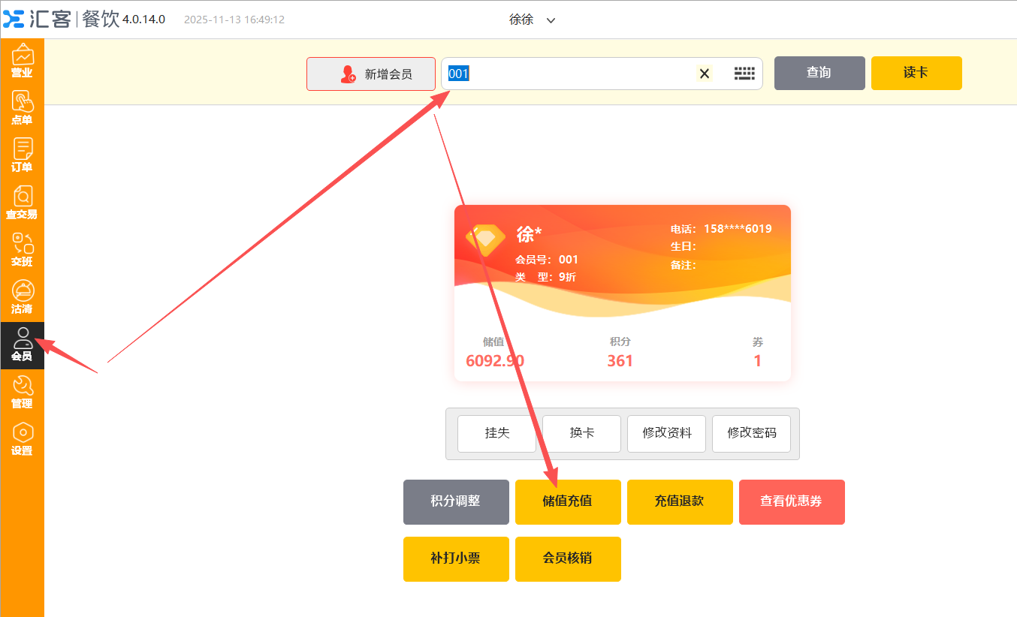Clear the search field with X
The width and height of the screenshot is (1017, 617).
[x=705, y=74]
